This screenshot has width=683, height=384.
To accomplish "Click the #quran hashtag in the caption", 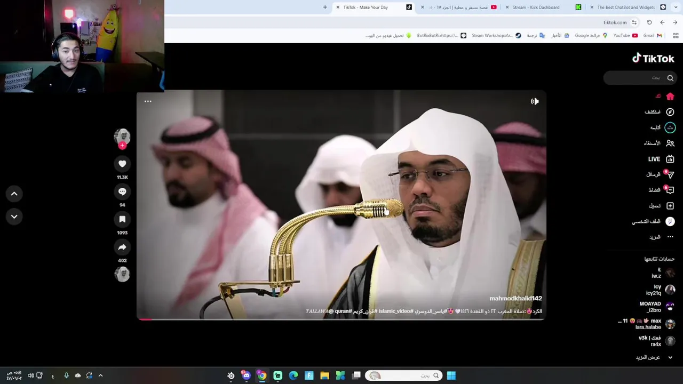I will 343,311.
